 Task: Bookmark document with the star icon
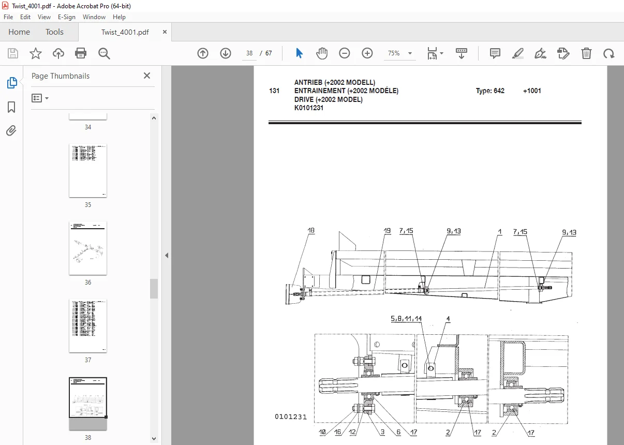35,53
